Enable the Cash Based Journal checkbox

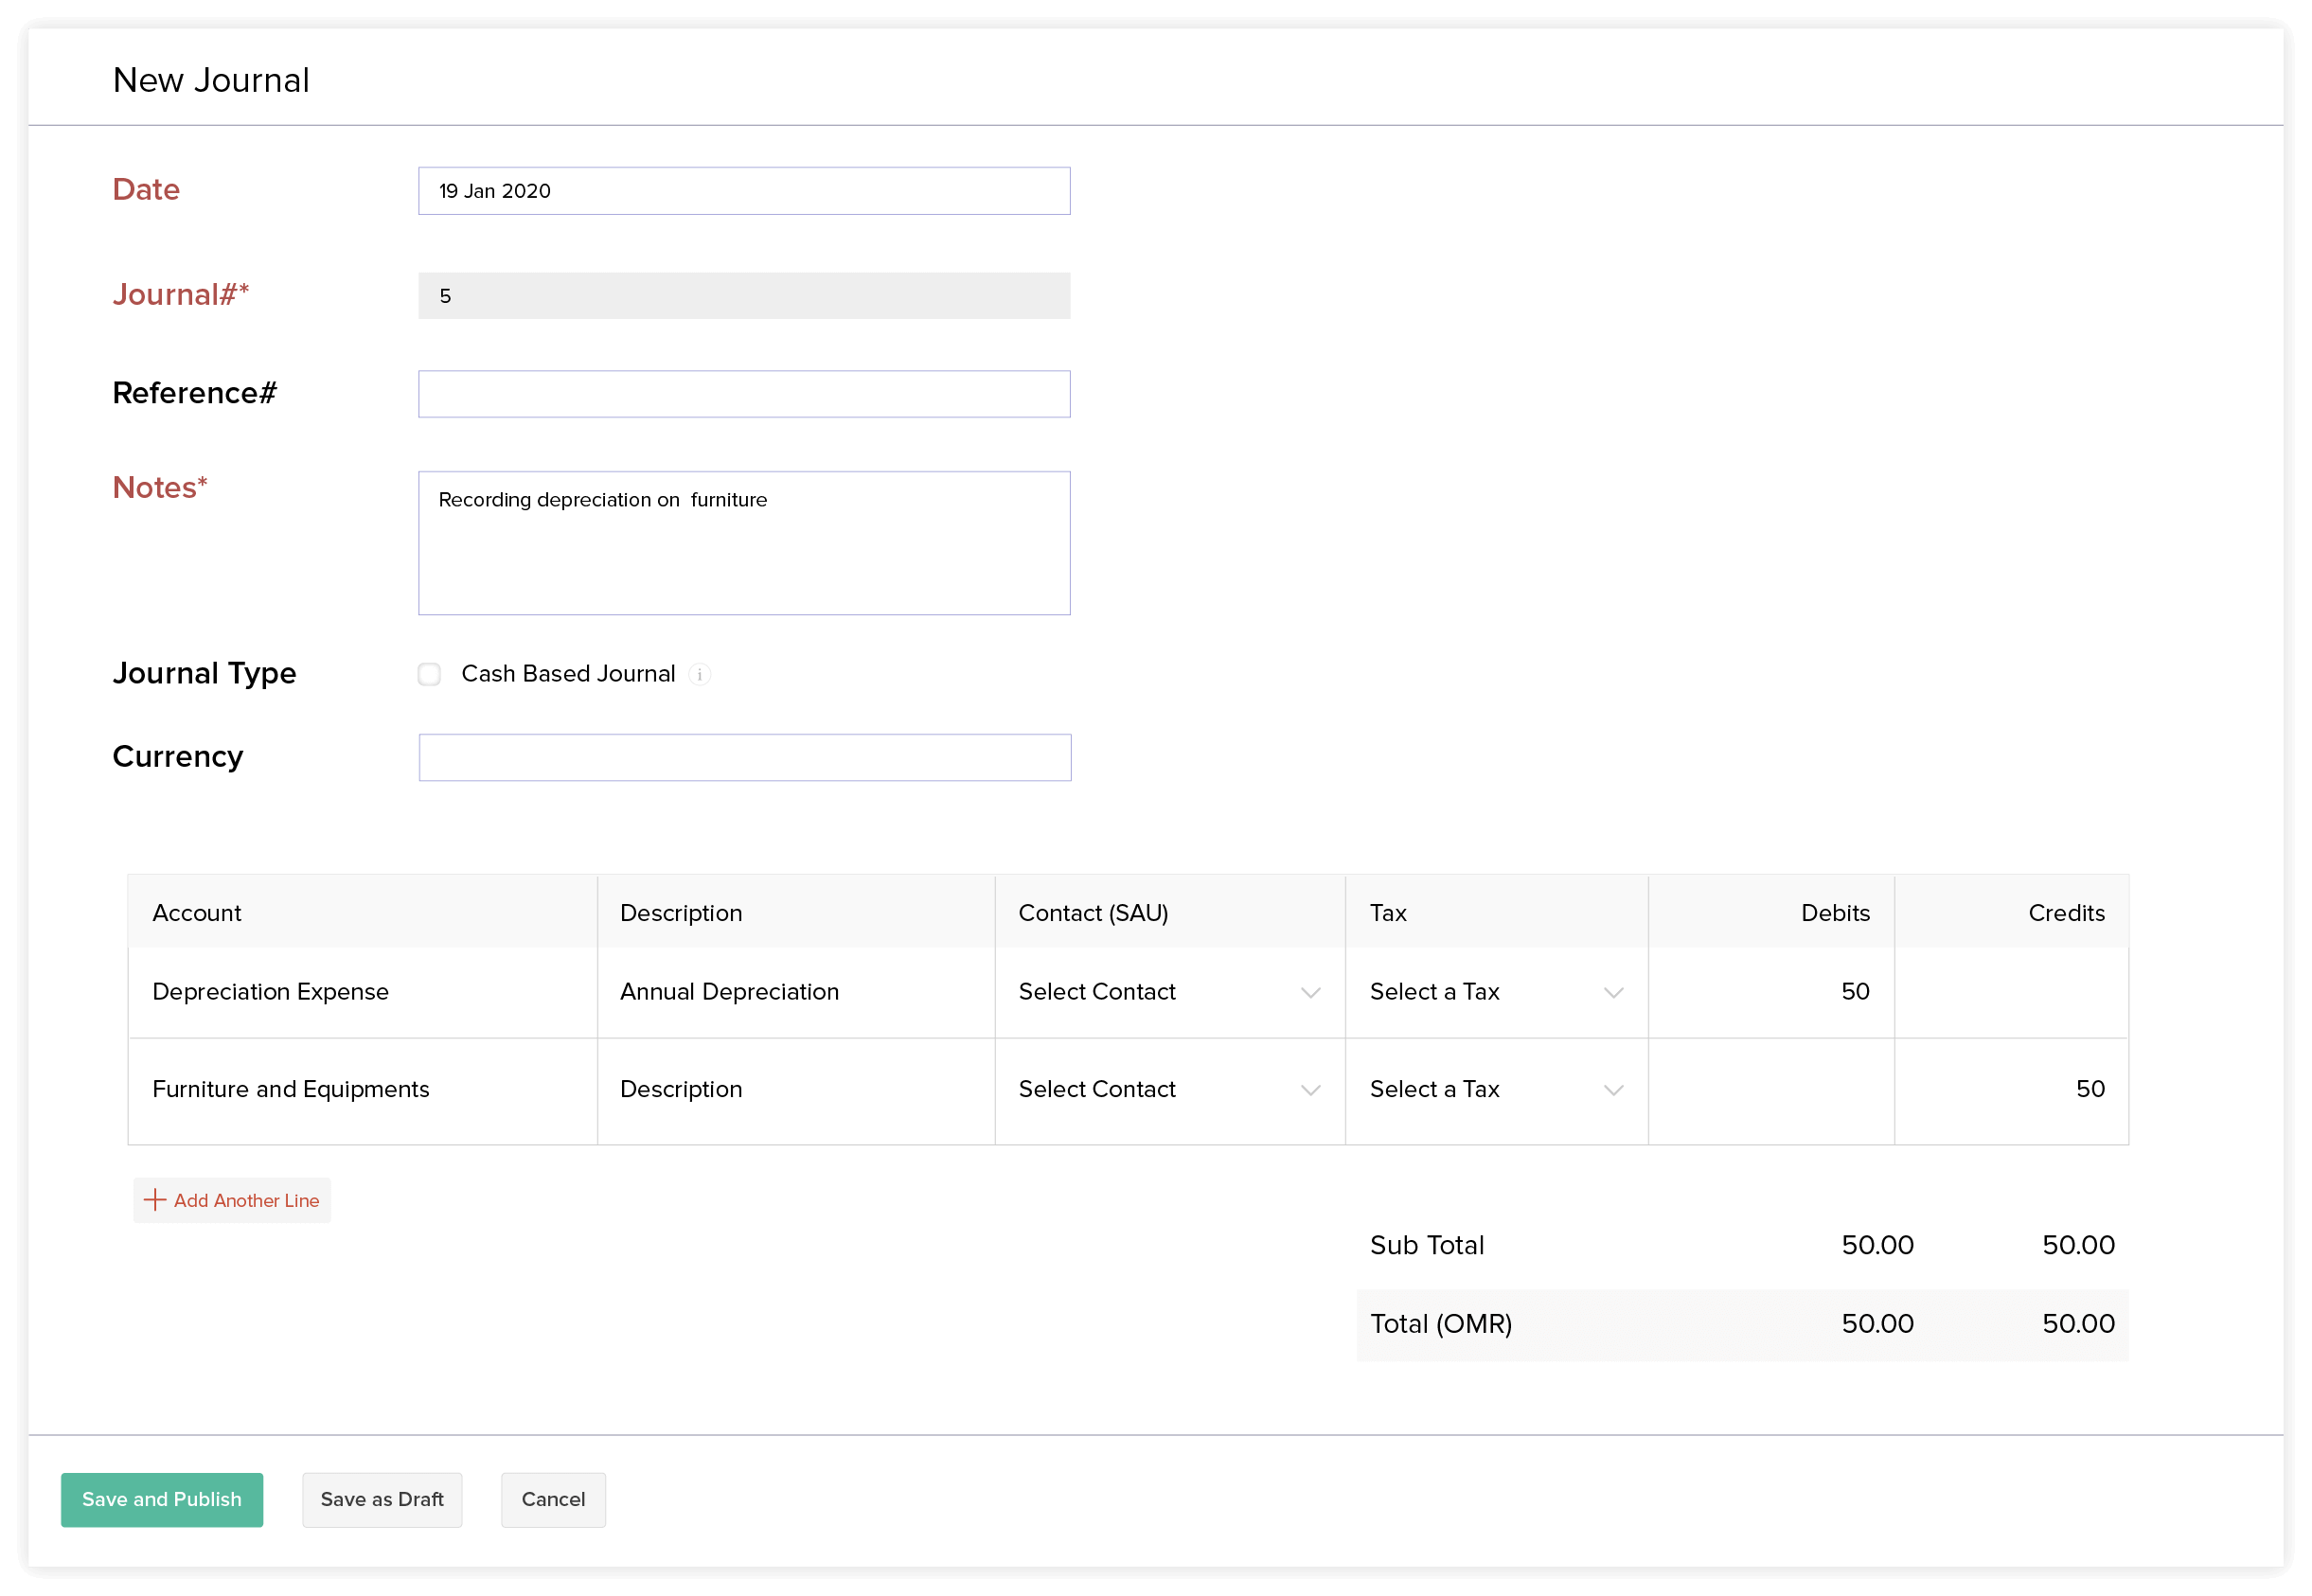pos(429,674)
